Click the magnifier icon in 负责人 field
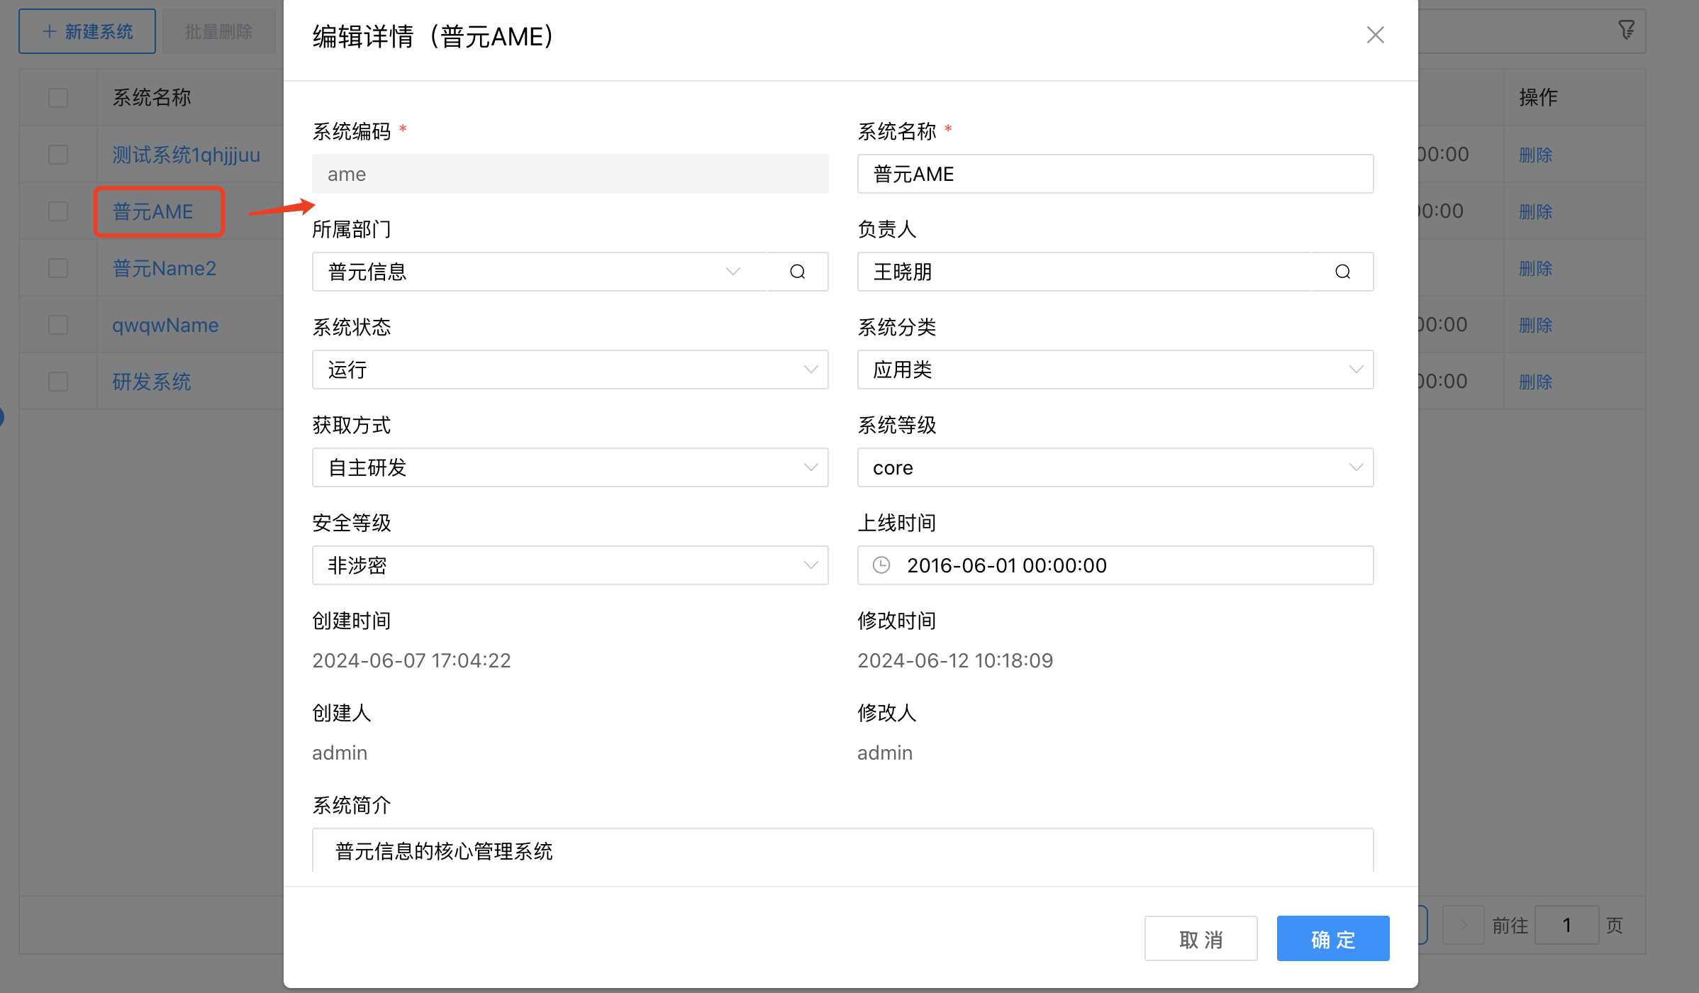The image size is (1699, 993). 1343,272
